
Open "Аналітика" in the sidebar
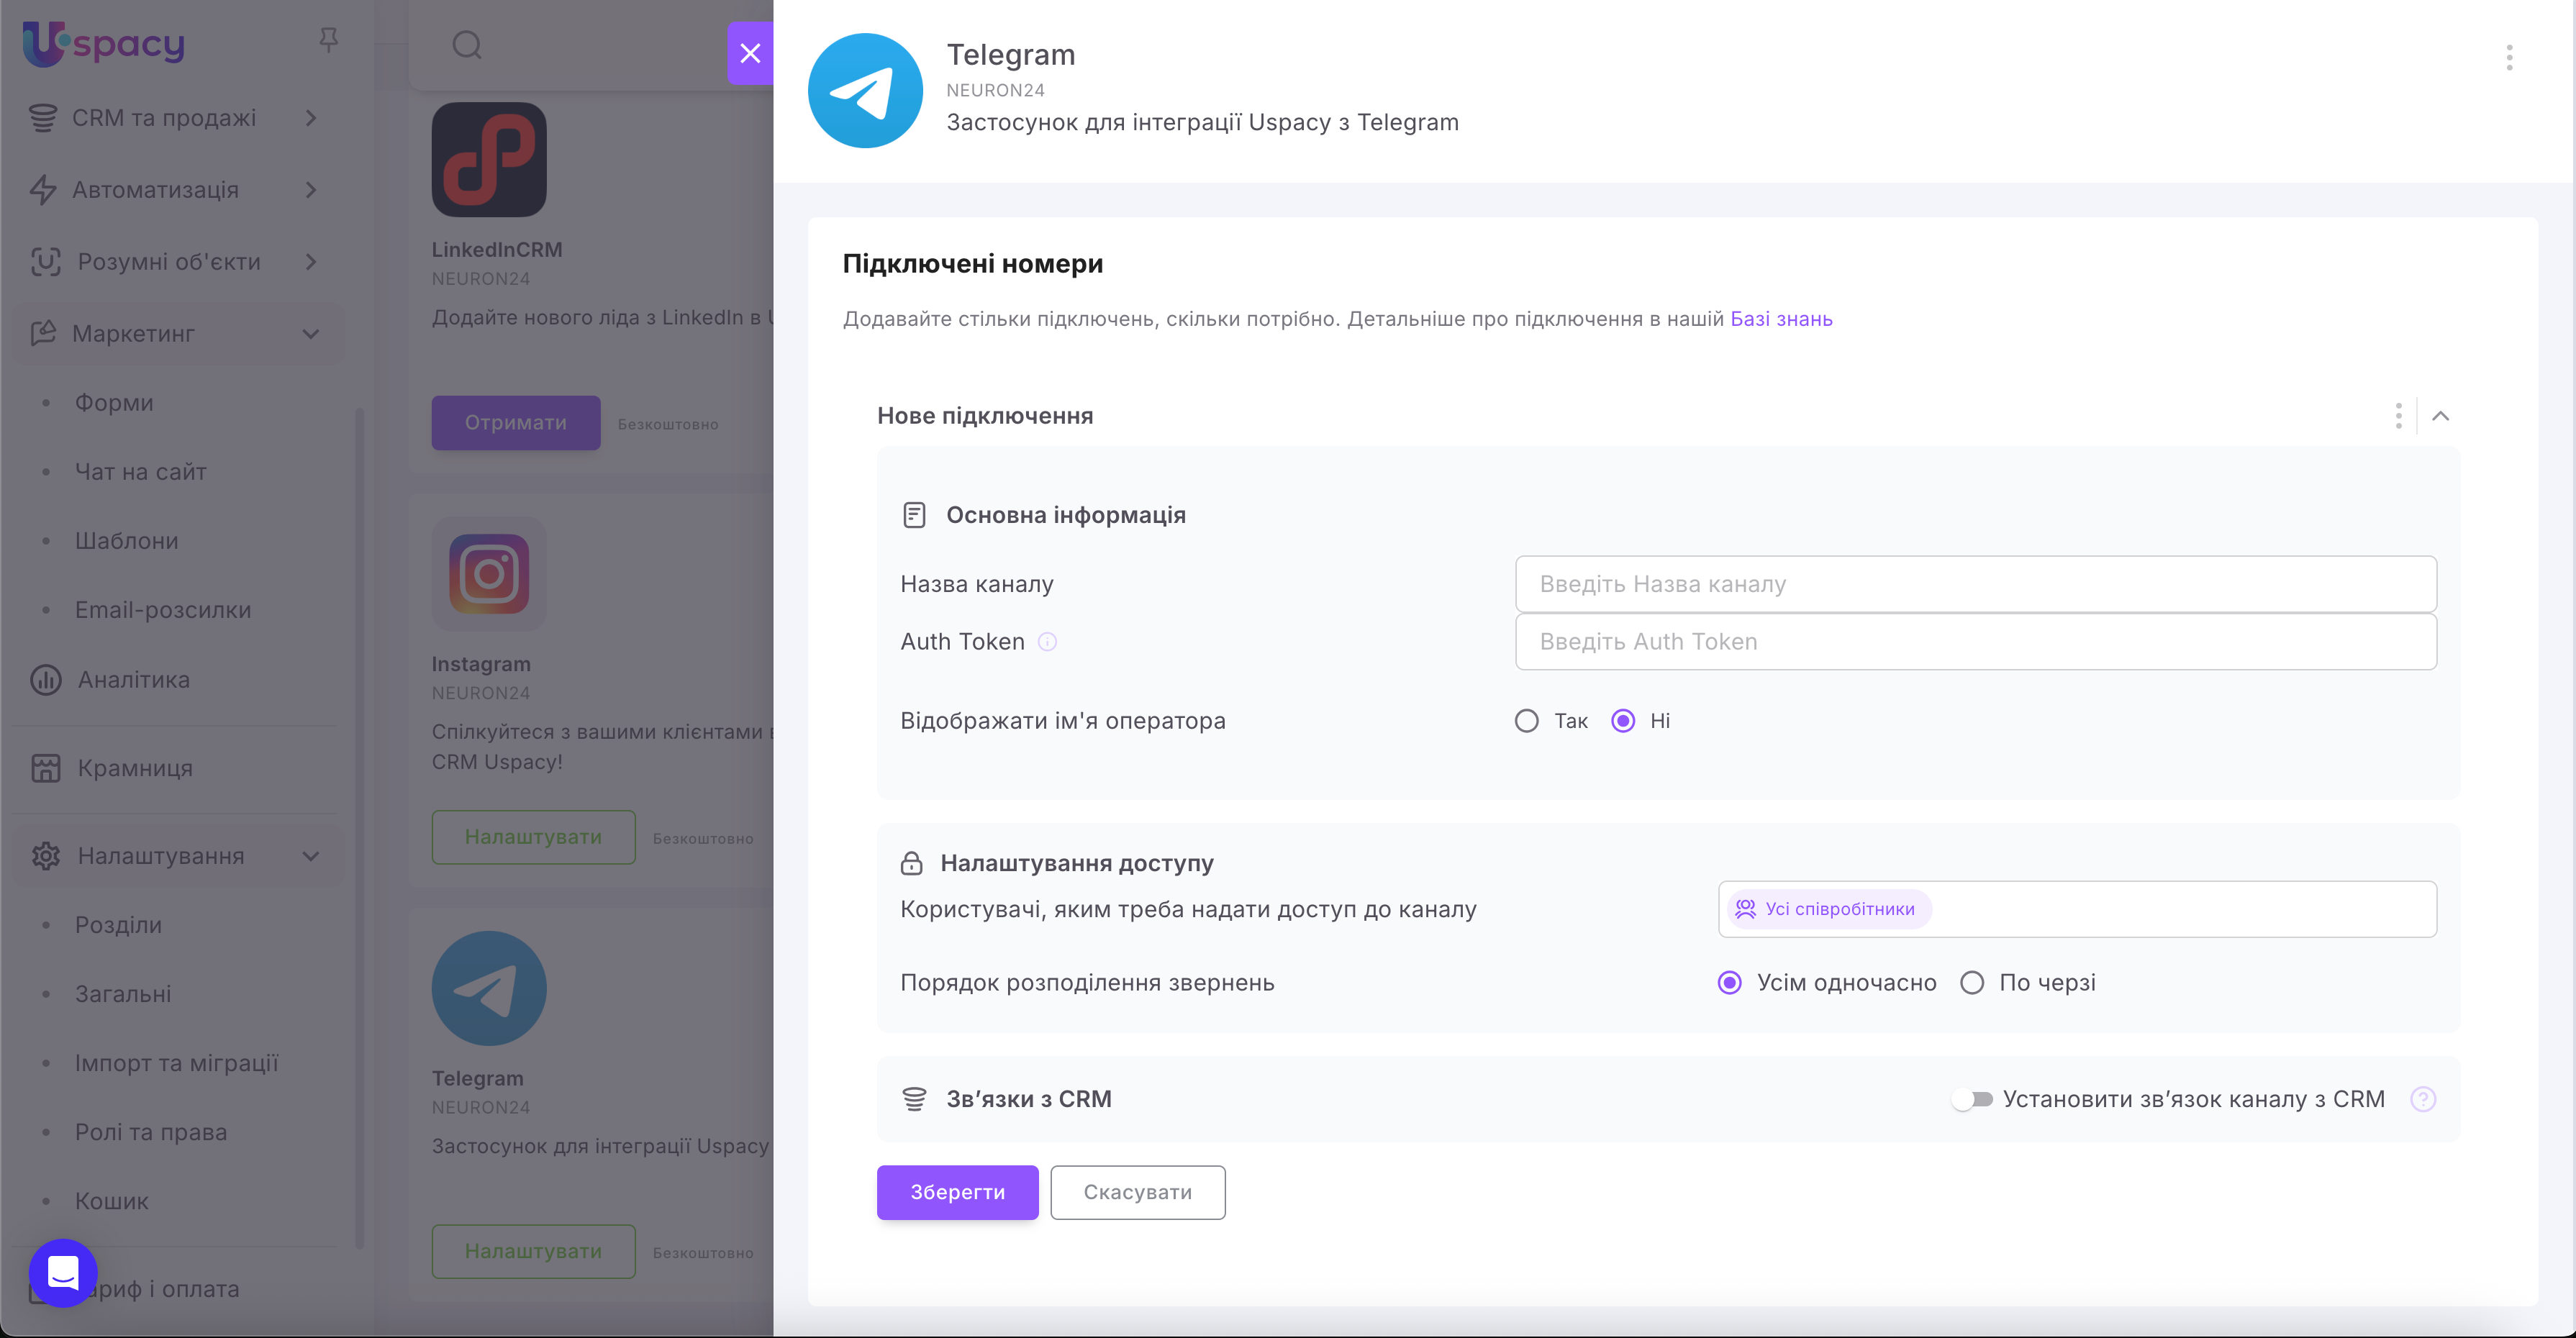click(x=134, y=680)
